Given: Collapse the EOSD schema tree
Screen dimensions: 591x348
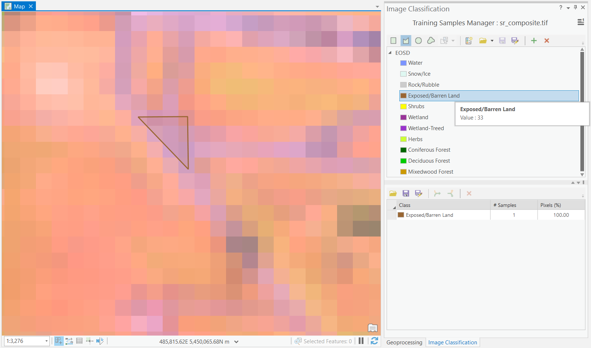Looking at the screenshot, I should click(x=390, y=53).
